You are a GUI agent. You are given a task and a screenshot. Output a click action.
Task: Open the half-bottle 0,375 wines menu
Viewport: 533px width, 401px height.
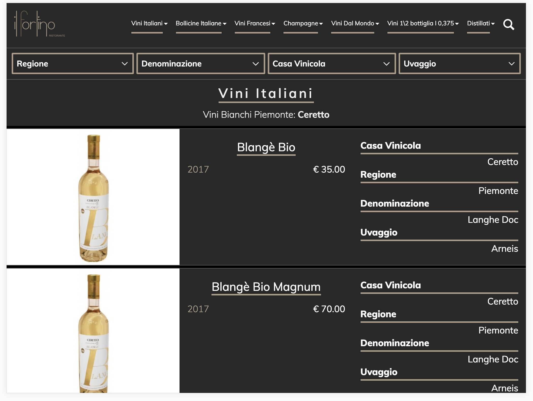click(x=423, y=23)
